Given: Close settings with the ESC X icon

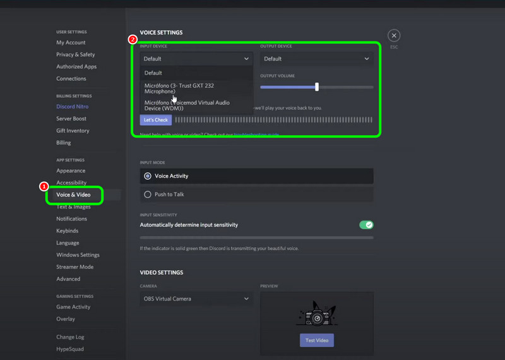Looking at the screenshot, I should [394, 35].
